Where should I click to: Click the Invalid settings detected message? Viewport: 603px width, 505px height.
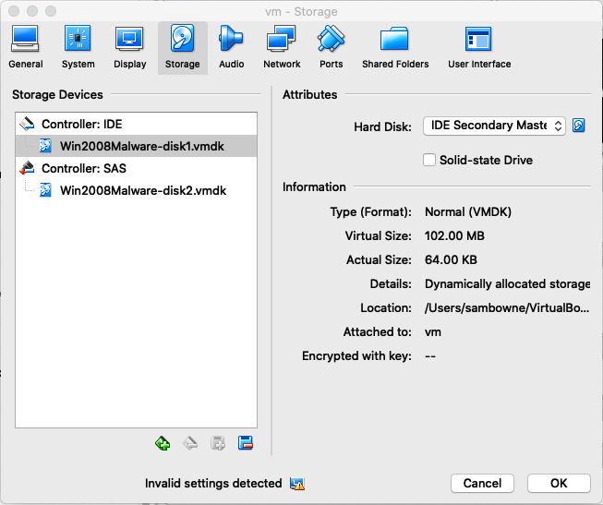213,484
